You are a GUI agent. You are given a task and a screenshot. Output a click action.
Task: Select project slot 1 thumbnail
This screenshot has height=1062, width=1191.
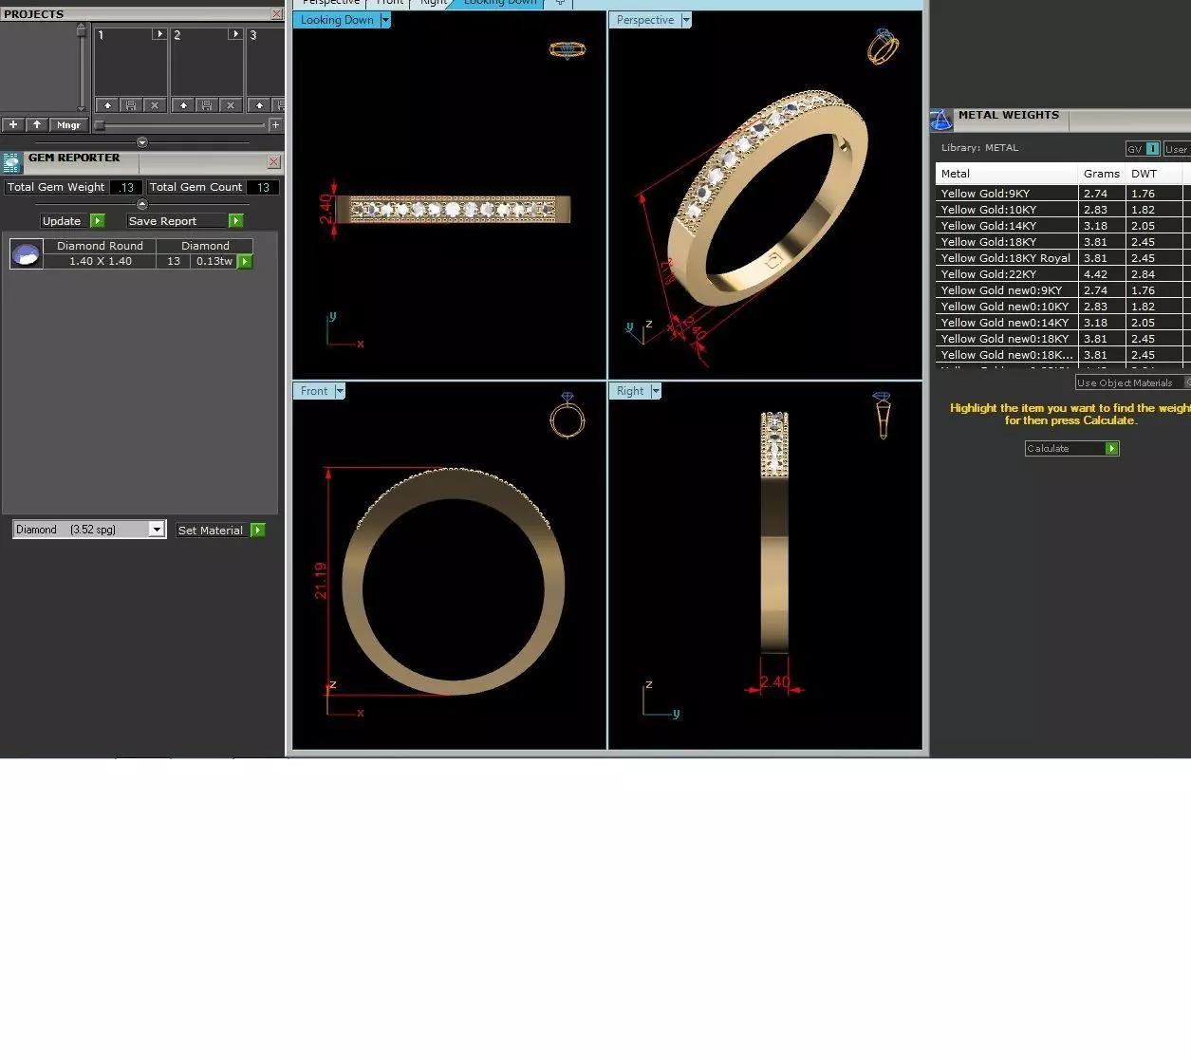131,62
